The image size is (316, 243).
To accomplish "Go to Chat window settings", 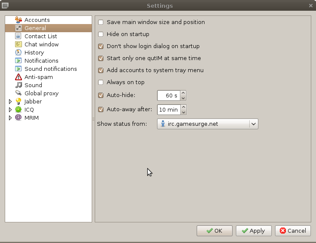I will click(41, 44).
